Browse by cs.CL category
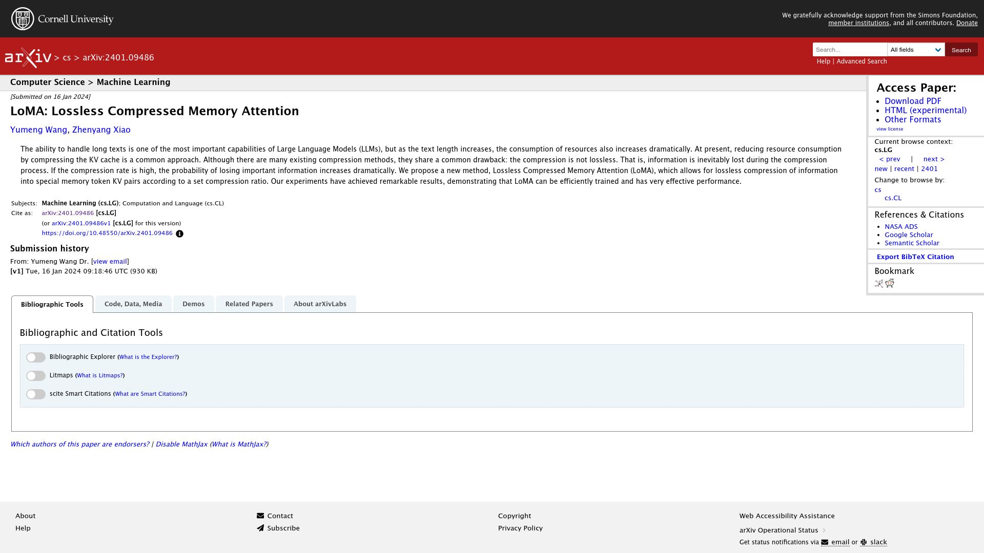 click(893, 198)
